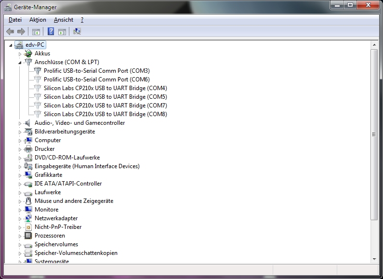Click the Forward arrow toolbar icon
Screen dimensions: 383x279
tap(21, 31)
